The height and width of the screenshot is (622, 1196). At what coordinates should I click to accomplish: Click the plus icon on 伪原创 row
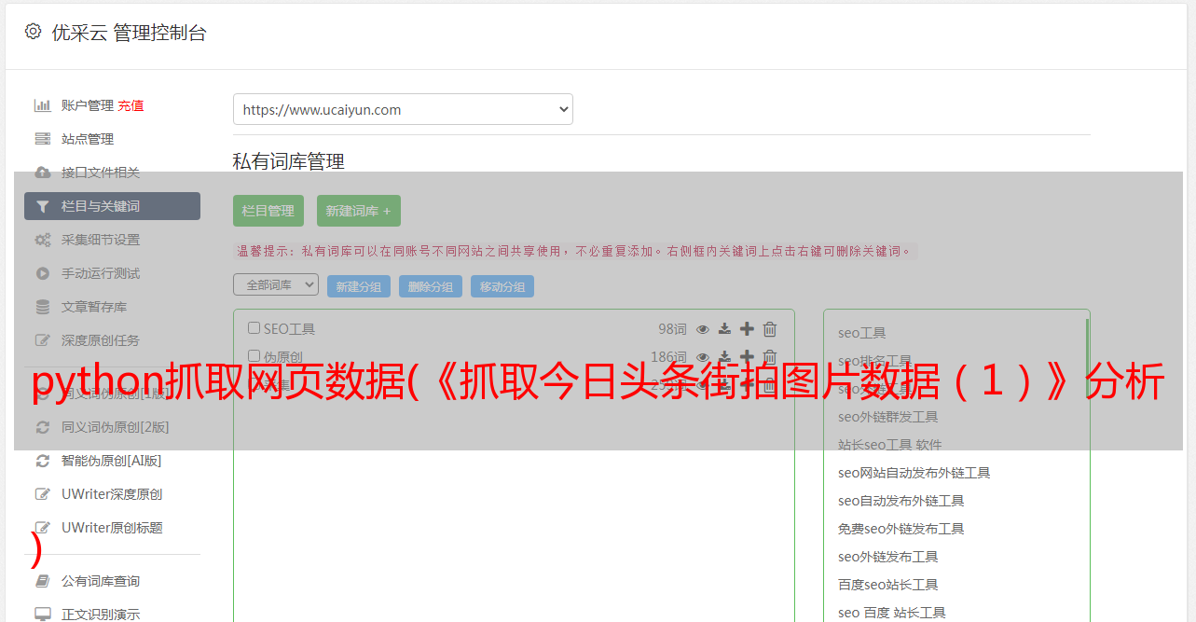click(x=747, y=356)
